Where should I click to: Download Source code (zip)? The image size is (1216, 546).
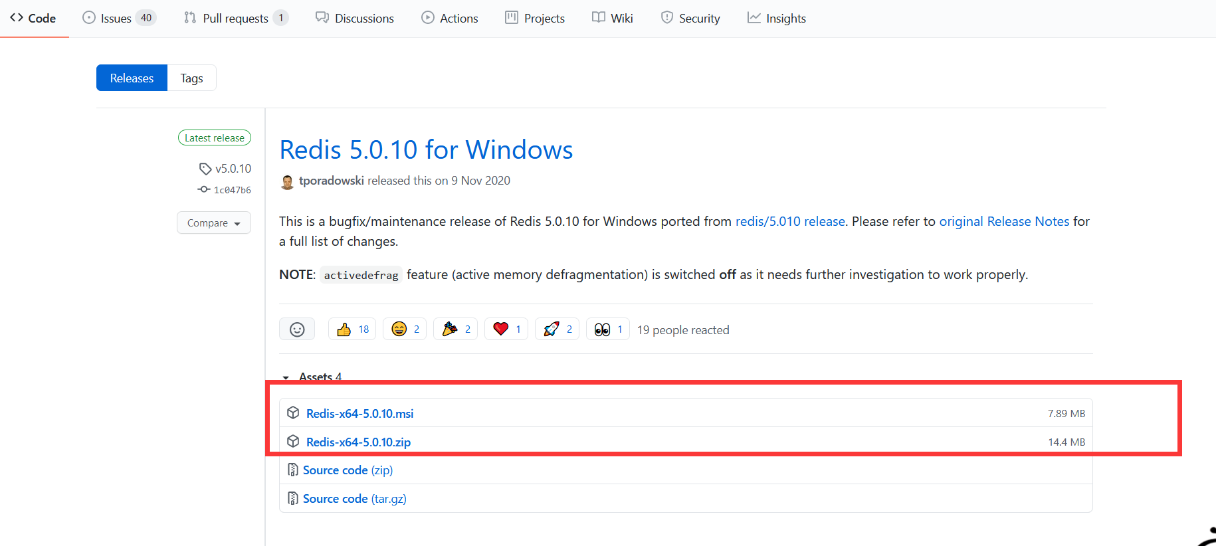(348, 470)
